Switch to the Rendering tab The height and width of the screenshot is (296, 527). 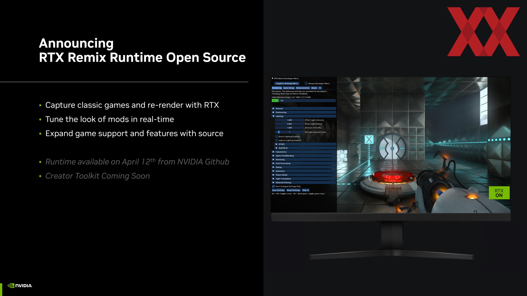click(x=277, y=88)
